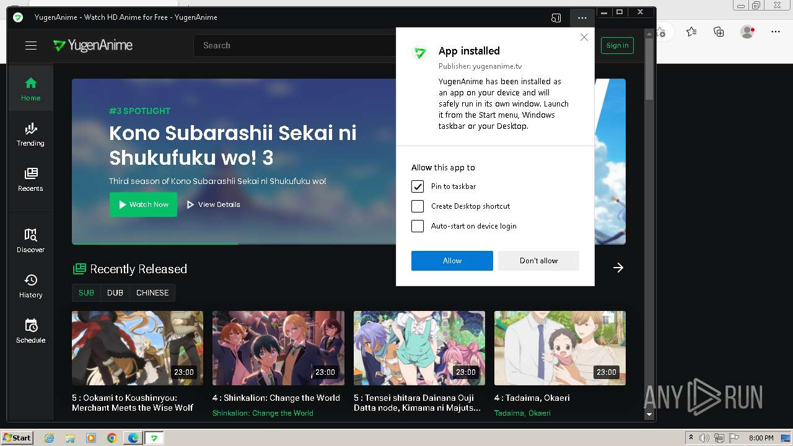793x446 pixels.
Task: Click the YugenAnime logo
Action: (93, 45)
